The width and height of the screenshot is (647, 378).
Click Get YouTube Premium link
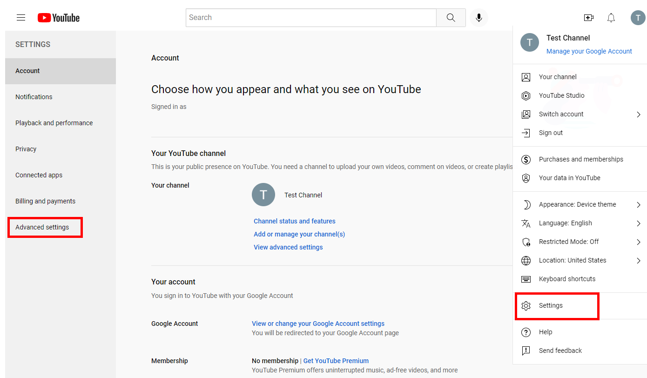click(x=336, y=361)
